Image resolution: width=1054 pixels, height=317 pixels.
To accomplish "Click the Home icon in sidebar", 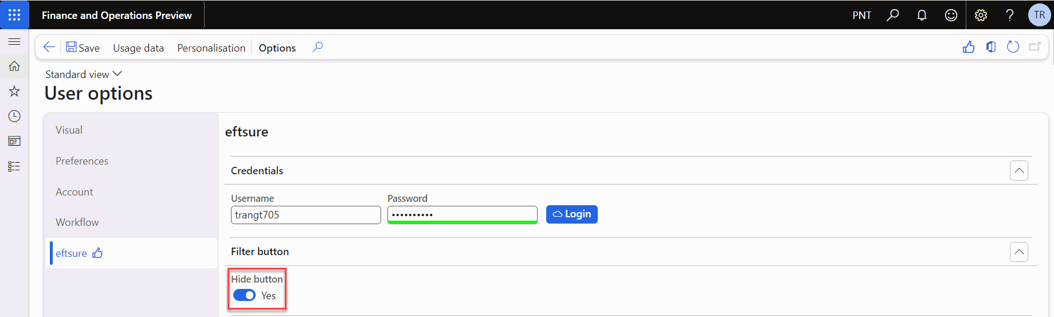I will [14, 66].
